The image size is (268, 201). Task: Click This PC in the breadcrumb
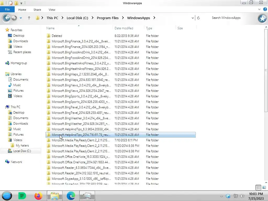click(52, 18)
